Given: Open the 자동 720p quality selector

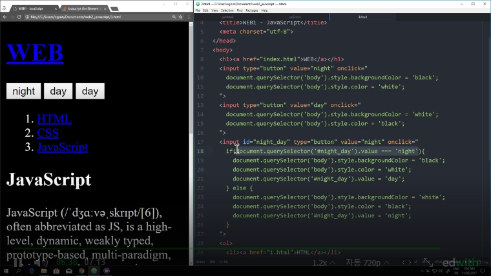Looking at the screenshot, I should tap(368, 263).
